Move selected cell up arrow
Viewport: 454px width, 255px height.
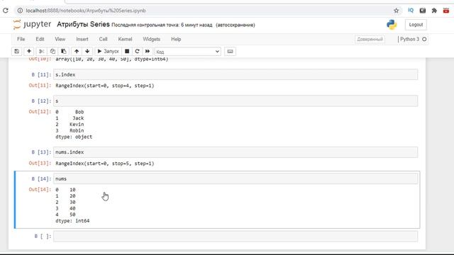click(77, 52)
